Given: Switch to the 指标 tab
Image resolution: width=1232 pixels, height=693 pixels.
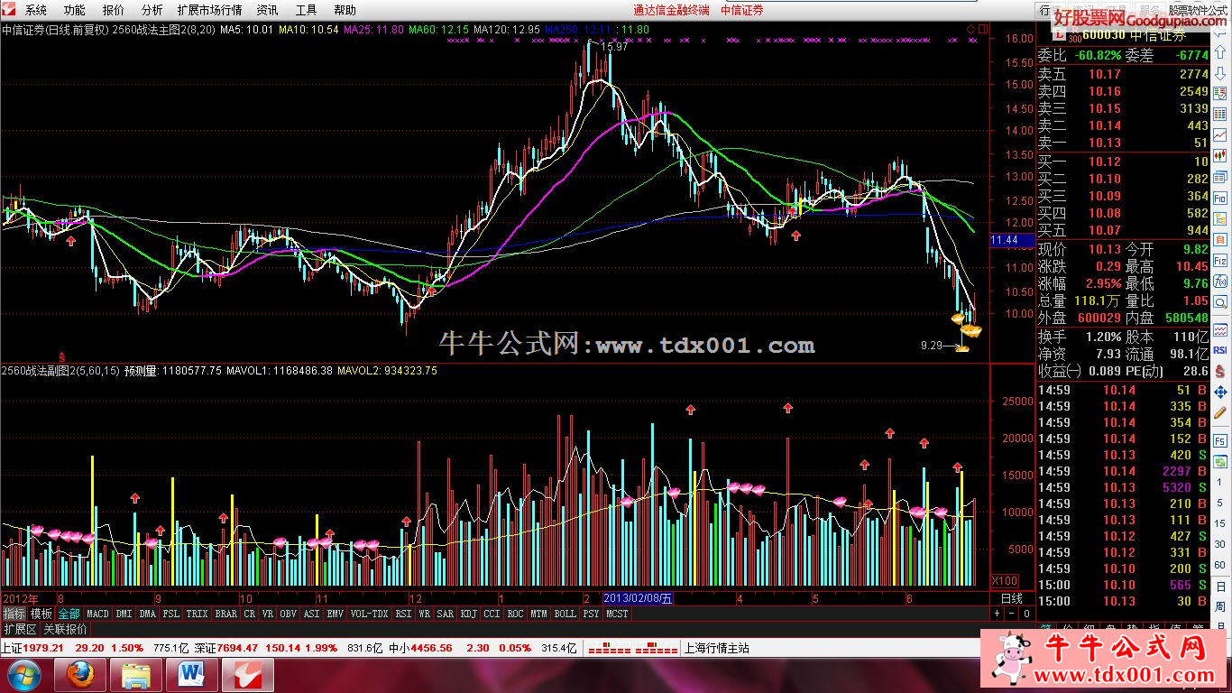Looking at the screenshot, I should coord(14,614).
